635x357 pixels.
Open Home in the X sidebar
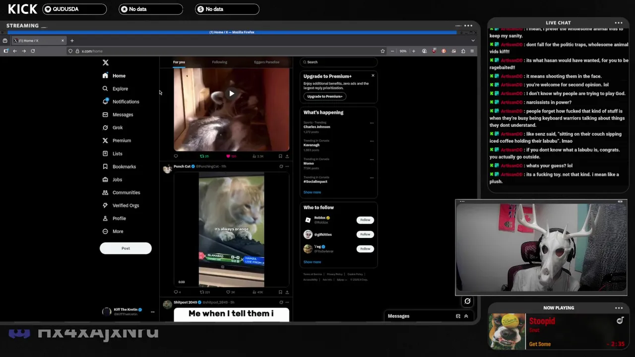coord(114,76)
